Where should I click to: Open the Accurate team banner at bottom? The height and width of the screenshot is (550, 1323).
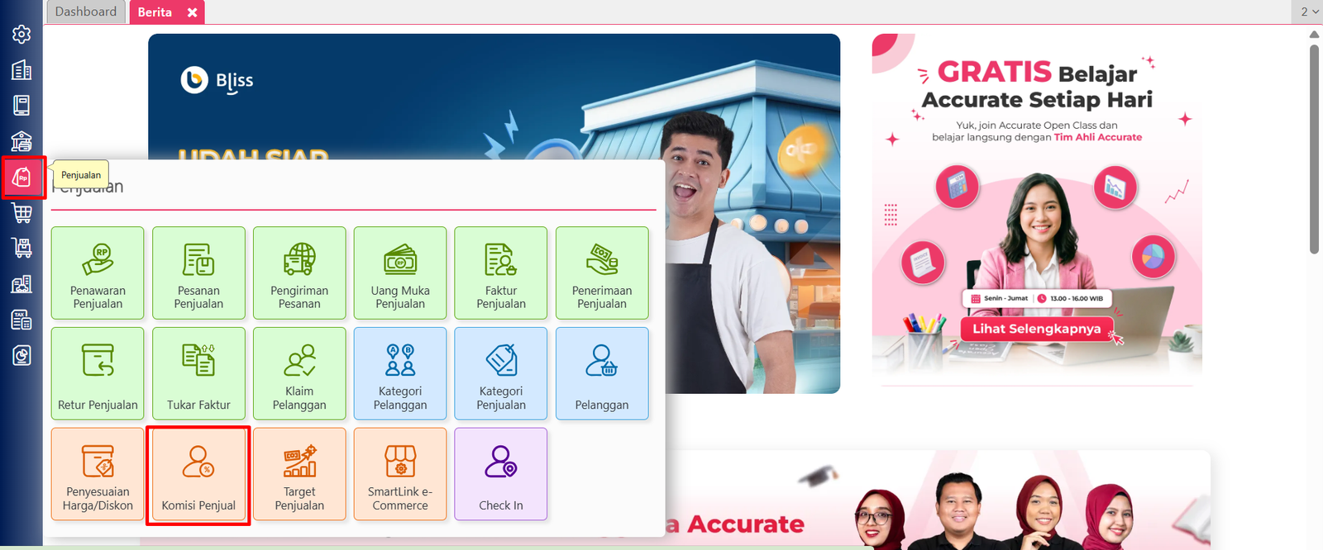938,500
